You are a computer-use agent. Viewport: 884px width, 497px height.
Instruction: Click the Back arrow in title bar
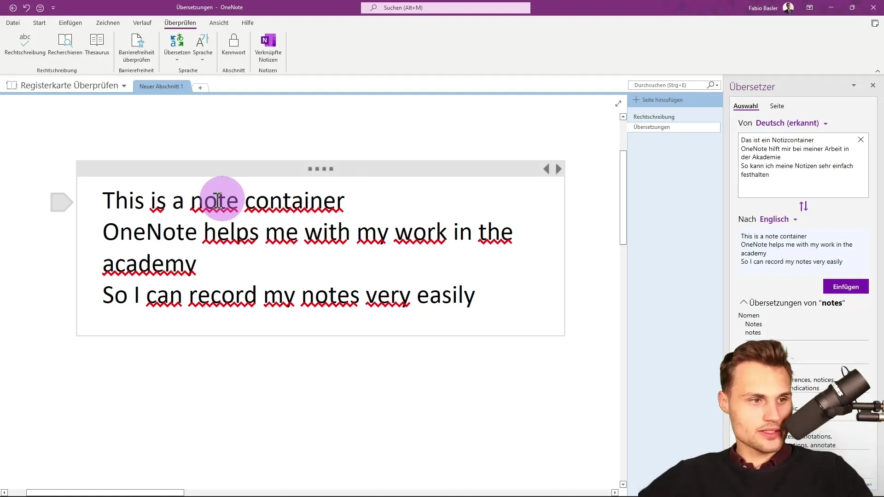pos(13,8)
